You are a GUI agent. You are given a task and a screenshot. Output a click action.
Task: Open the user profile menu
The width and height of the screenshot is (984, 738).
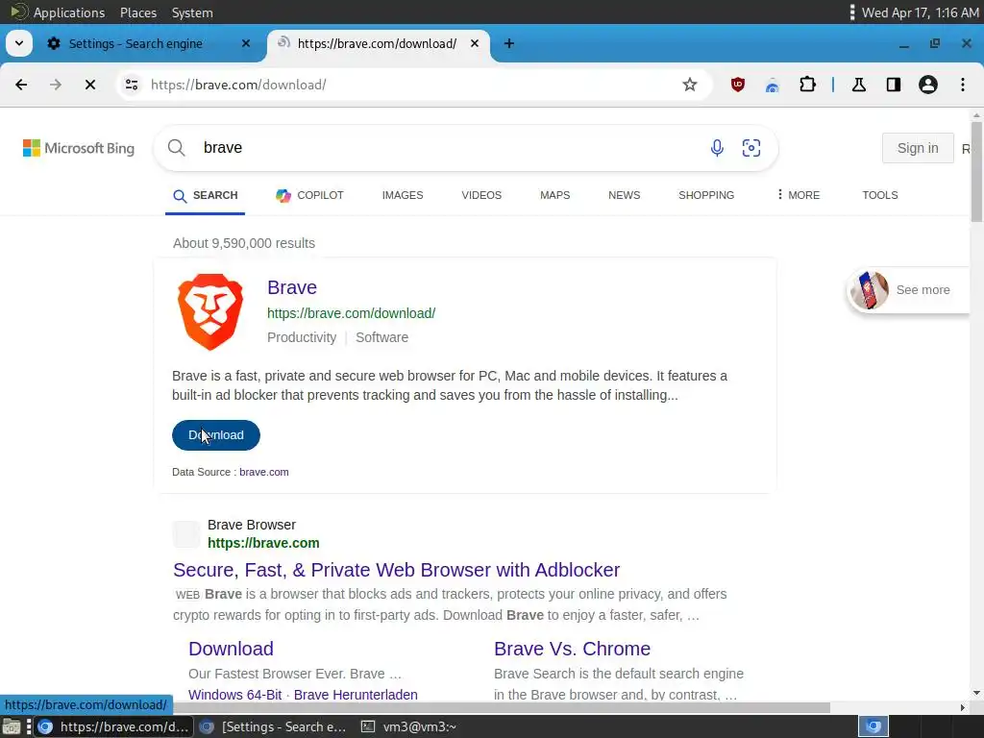pos(928,85)
